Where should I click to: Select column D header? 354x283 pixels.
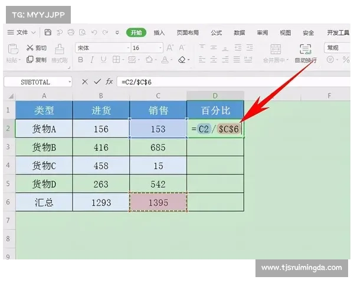click(215, 96)
